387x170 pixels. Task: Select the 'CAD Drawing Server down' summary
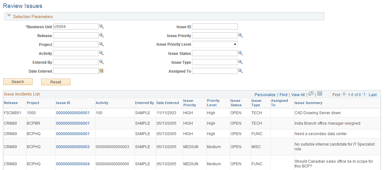[x=318, y=113]
